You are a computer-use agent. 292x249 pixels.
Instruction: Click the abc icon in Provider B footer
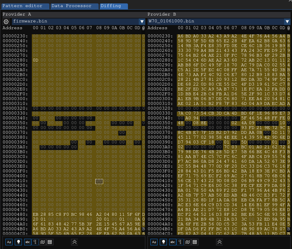click(173, 242)
